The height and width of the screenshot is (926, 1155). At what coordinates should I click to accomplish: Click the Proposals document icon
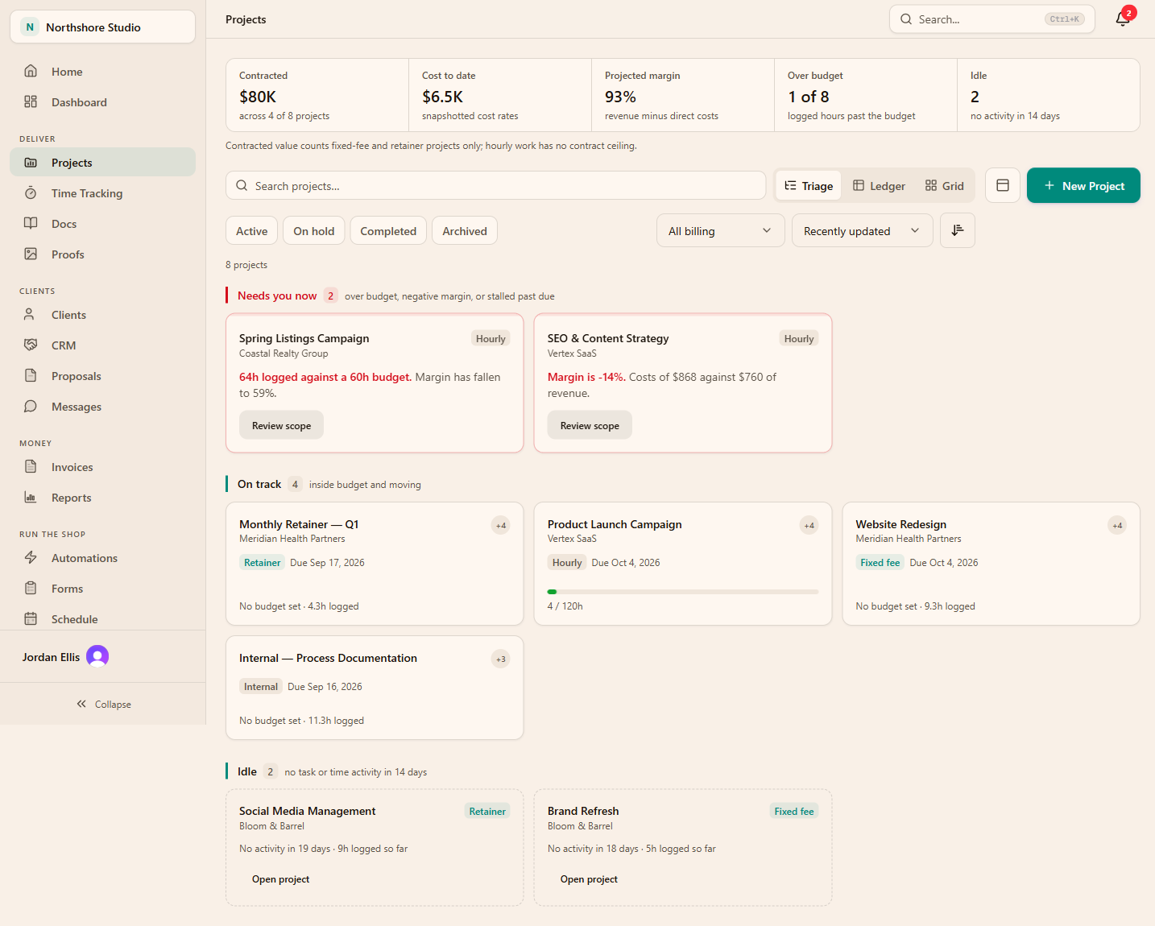(31, 375)
